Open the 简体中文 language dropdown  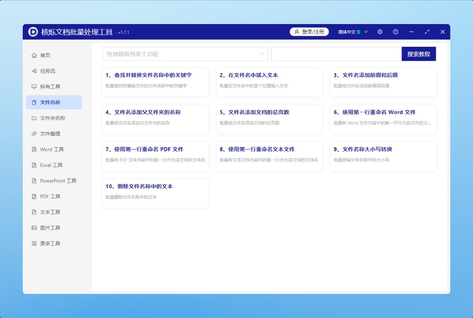click(x=353, y=32)
